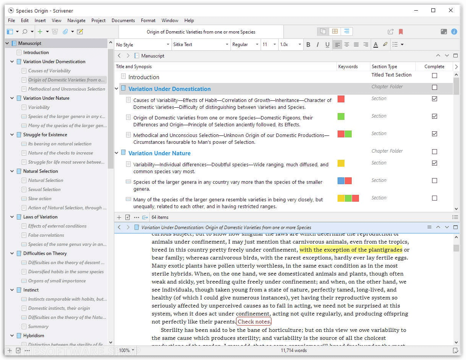
Task: Select Sexual Selection document in binder
Action: click(x=44, y=190)
